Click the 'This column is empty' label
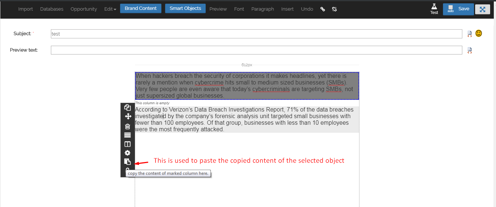496x207 pixels. pos(152,103)
